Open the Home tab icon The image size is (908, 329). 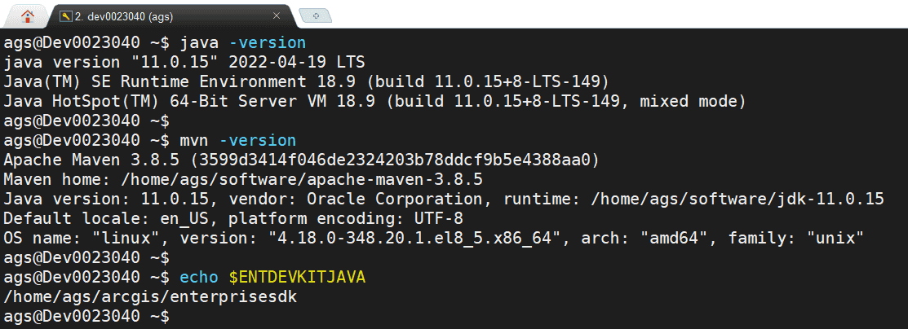(28, 15)
